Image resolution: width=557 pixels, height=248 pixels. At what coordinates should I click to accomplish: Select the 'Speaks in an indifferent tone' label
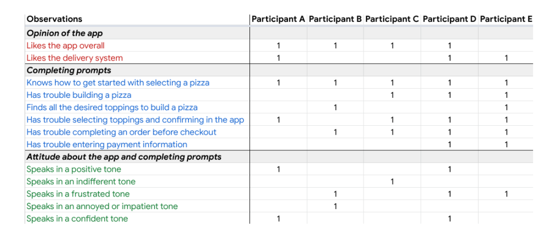(81, 182)
